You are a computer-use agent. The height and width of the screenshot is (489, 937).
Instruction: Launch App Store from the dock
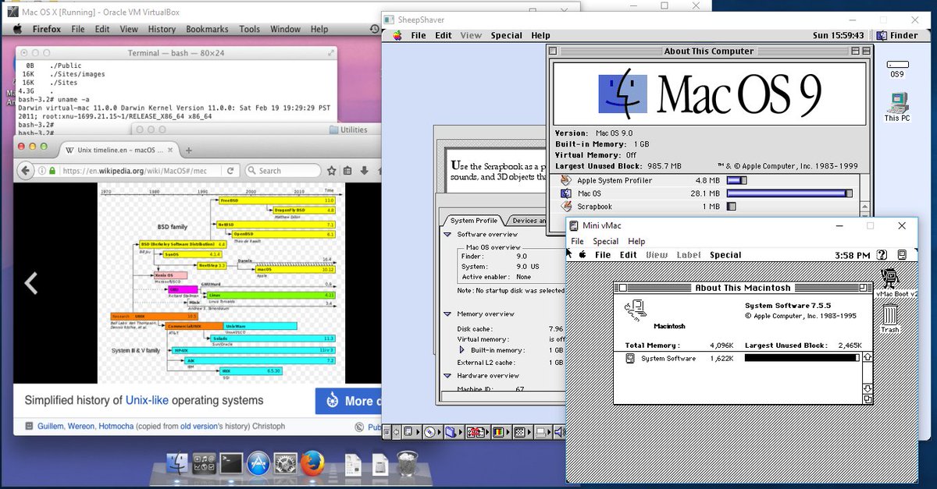point(258,465)
